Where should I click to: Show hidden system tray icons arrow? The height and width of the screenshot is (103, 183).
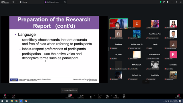point(164,101)
